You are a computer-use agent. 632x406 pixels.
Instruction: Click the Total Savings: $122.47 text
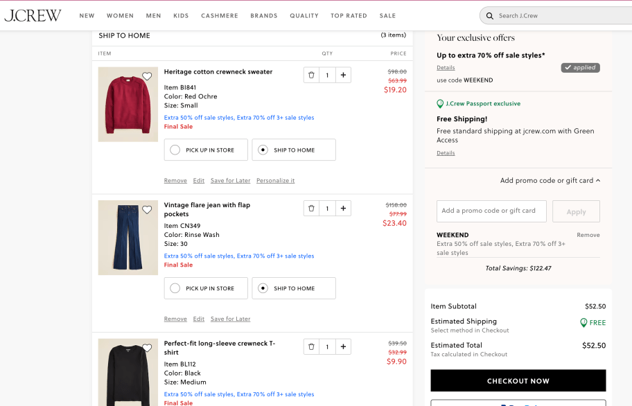(x=518, y=268)
